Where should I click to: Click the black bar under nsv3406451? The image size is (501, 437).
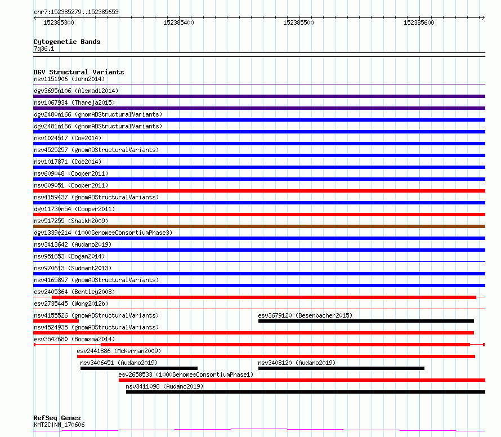click(x=139, y=368)
